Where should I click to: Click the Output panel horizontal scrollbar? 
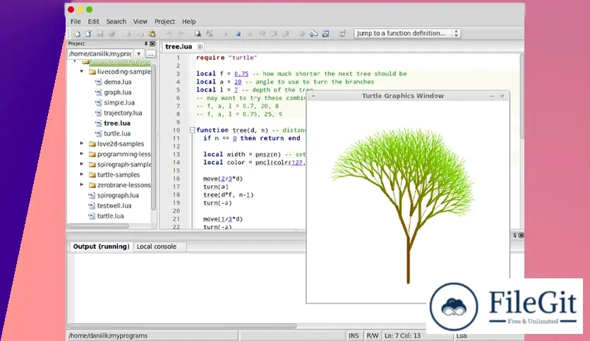(x=182, y=326)
